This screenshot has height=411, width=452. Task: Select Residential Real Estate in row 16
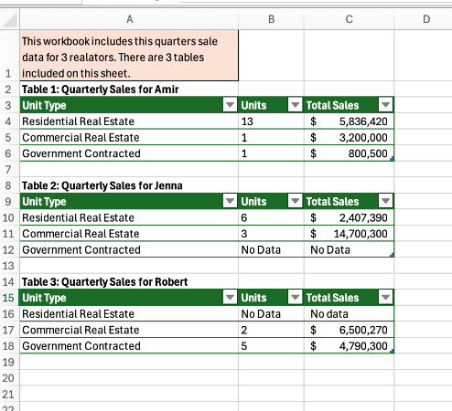pyautogui.click(x=129, y=313)
